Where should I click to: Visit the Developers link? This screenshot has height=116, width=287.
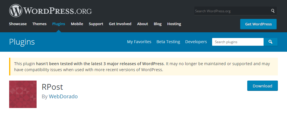point(196,42)
